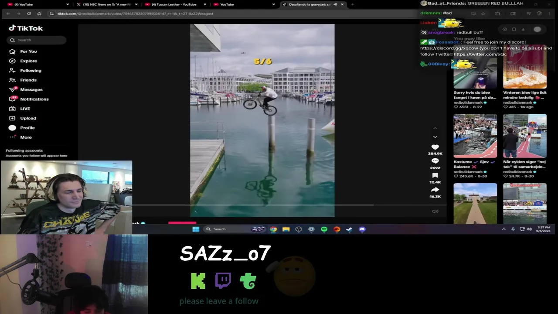The width and height of the screenshot is (558, 314).
Task: Switch to the Tuscan Leather YouTube tab
Action: tap(174, 4)
